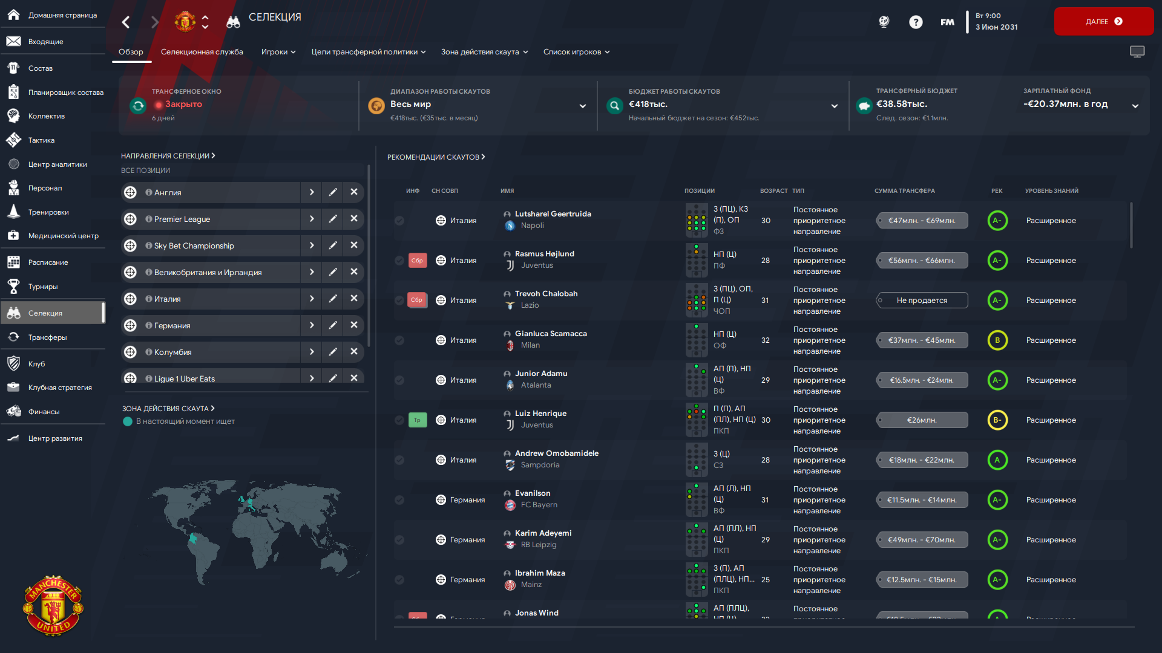Open Рекомендации скаутов heading link

tap(436, 157)
